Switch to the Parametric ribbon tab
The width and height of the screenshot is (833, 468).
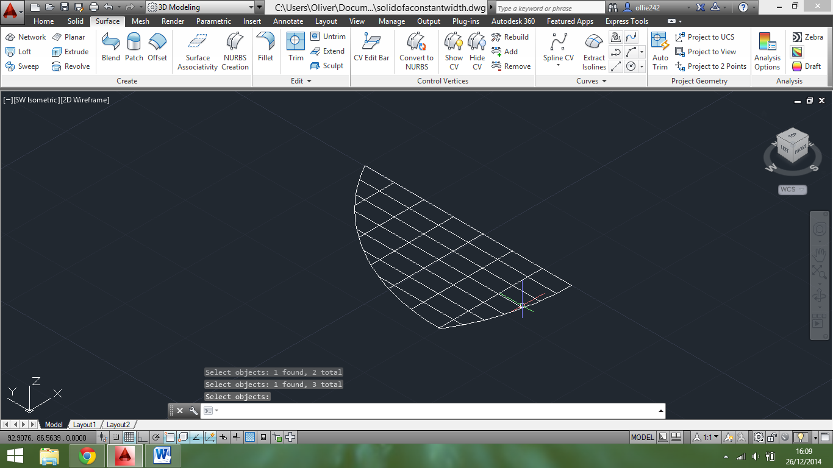point(213,21)
